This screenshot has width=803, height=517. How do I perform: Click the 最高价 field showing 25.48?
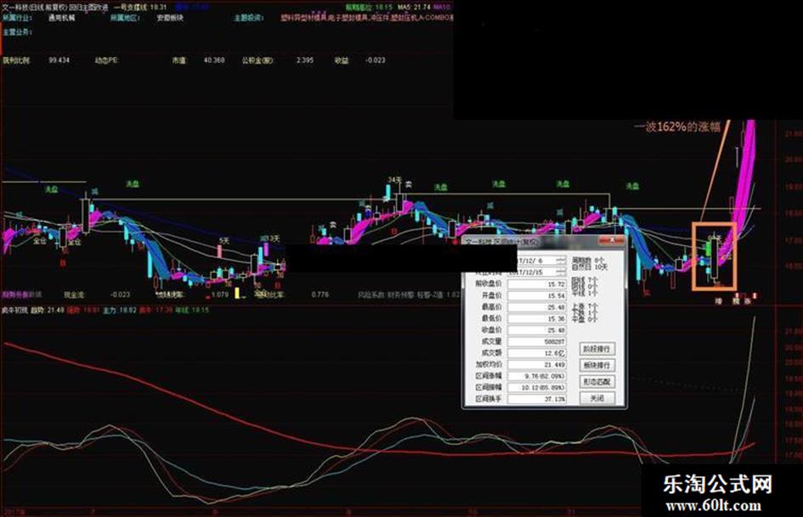point(537,307)
